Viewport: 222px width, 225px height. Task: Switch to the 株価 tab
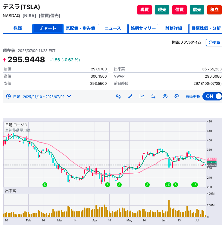click(17, 28)
